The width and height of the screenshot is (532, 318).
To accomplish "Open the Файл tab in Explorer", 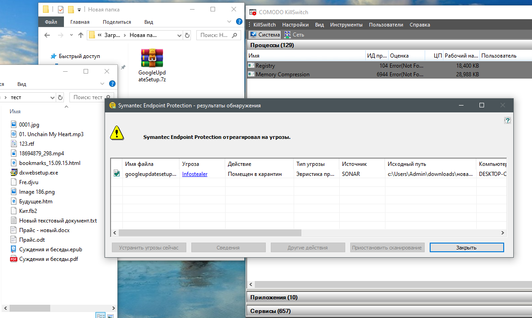I will click(51, 22).
